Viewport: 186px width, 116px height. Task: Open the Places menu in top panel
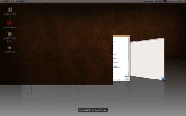[x=13, y=1]
